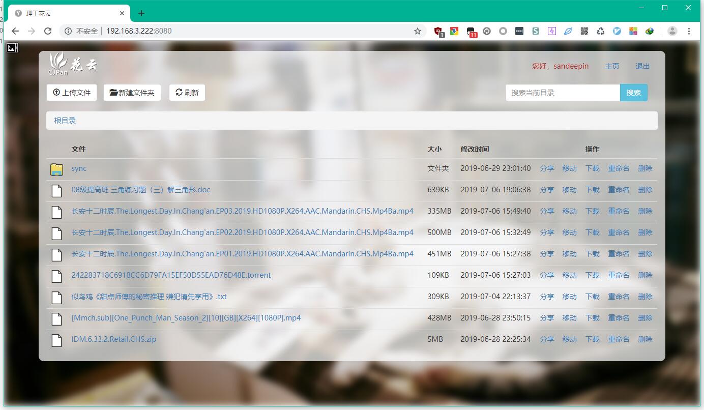Screen dimensions: 704x410
Task: Click the 根目录 breadcrumb link
Action: click(x=65, y=121)
